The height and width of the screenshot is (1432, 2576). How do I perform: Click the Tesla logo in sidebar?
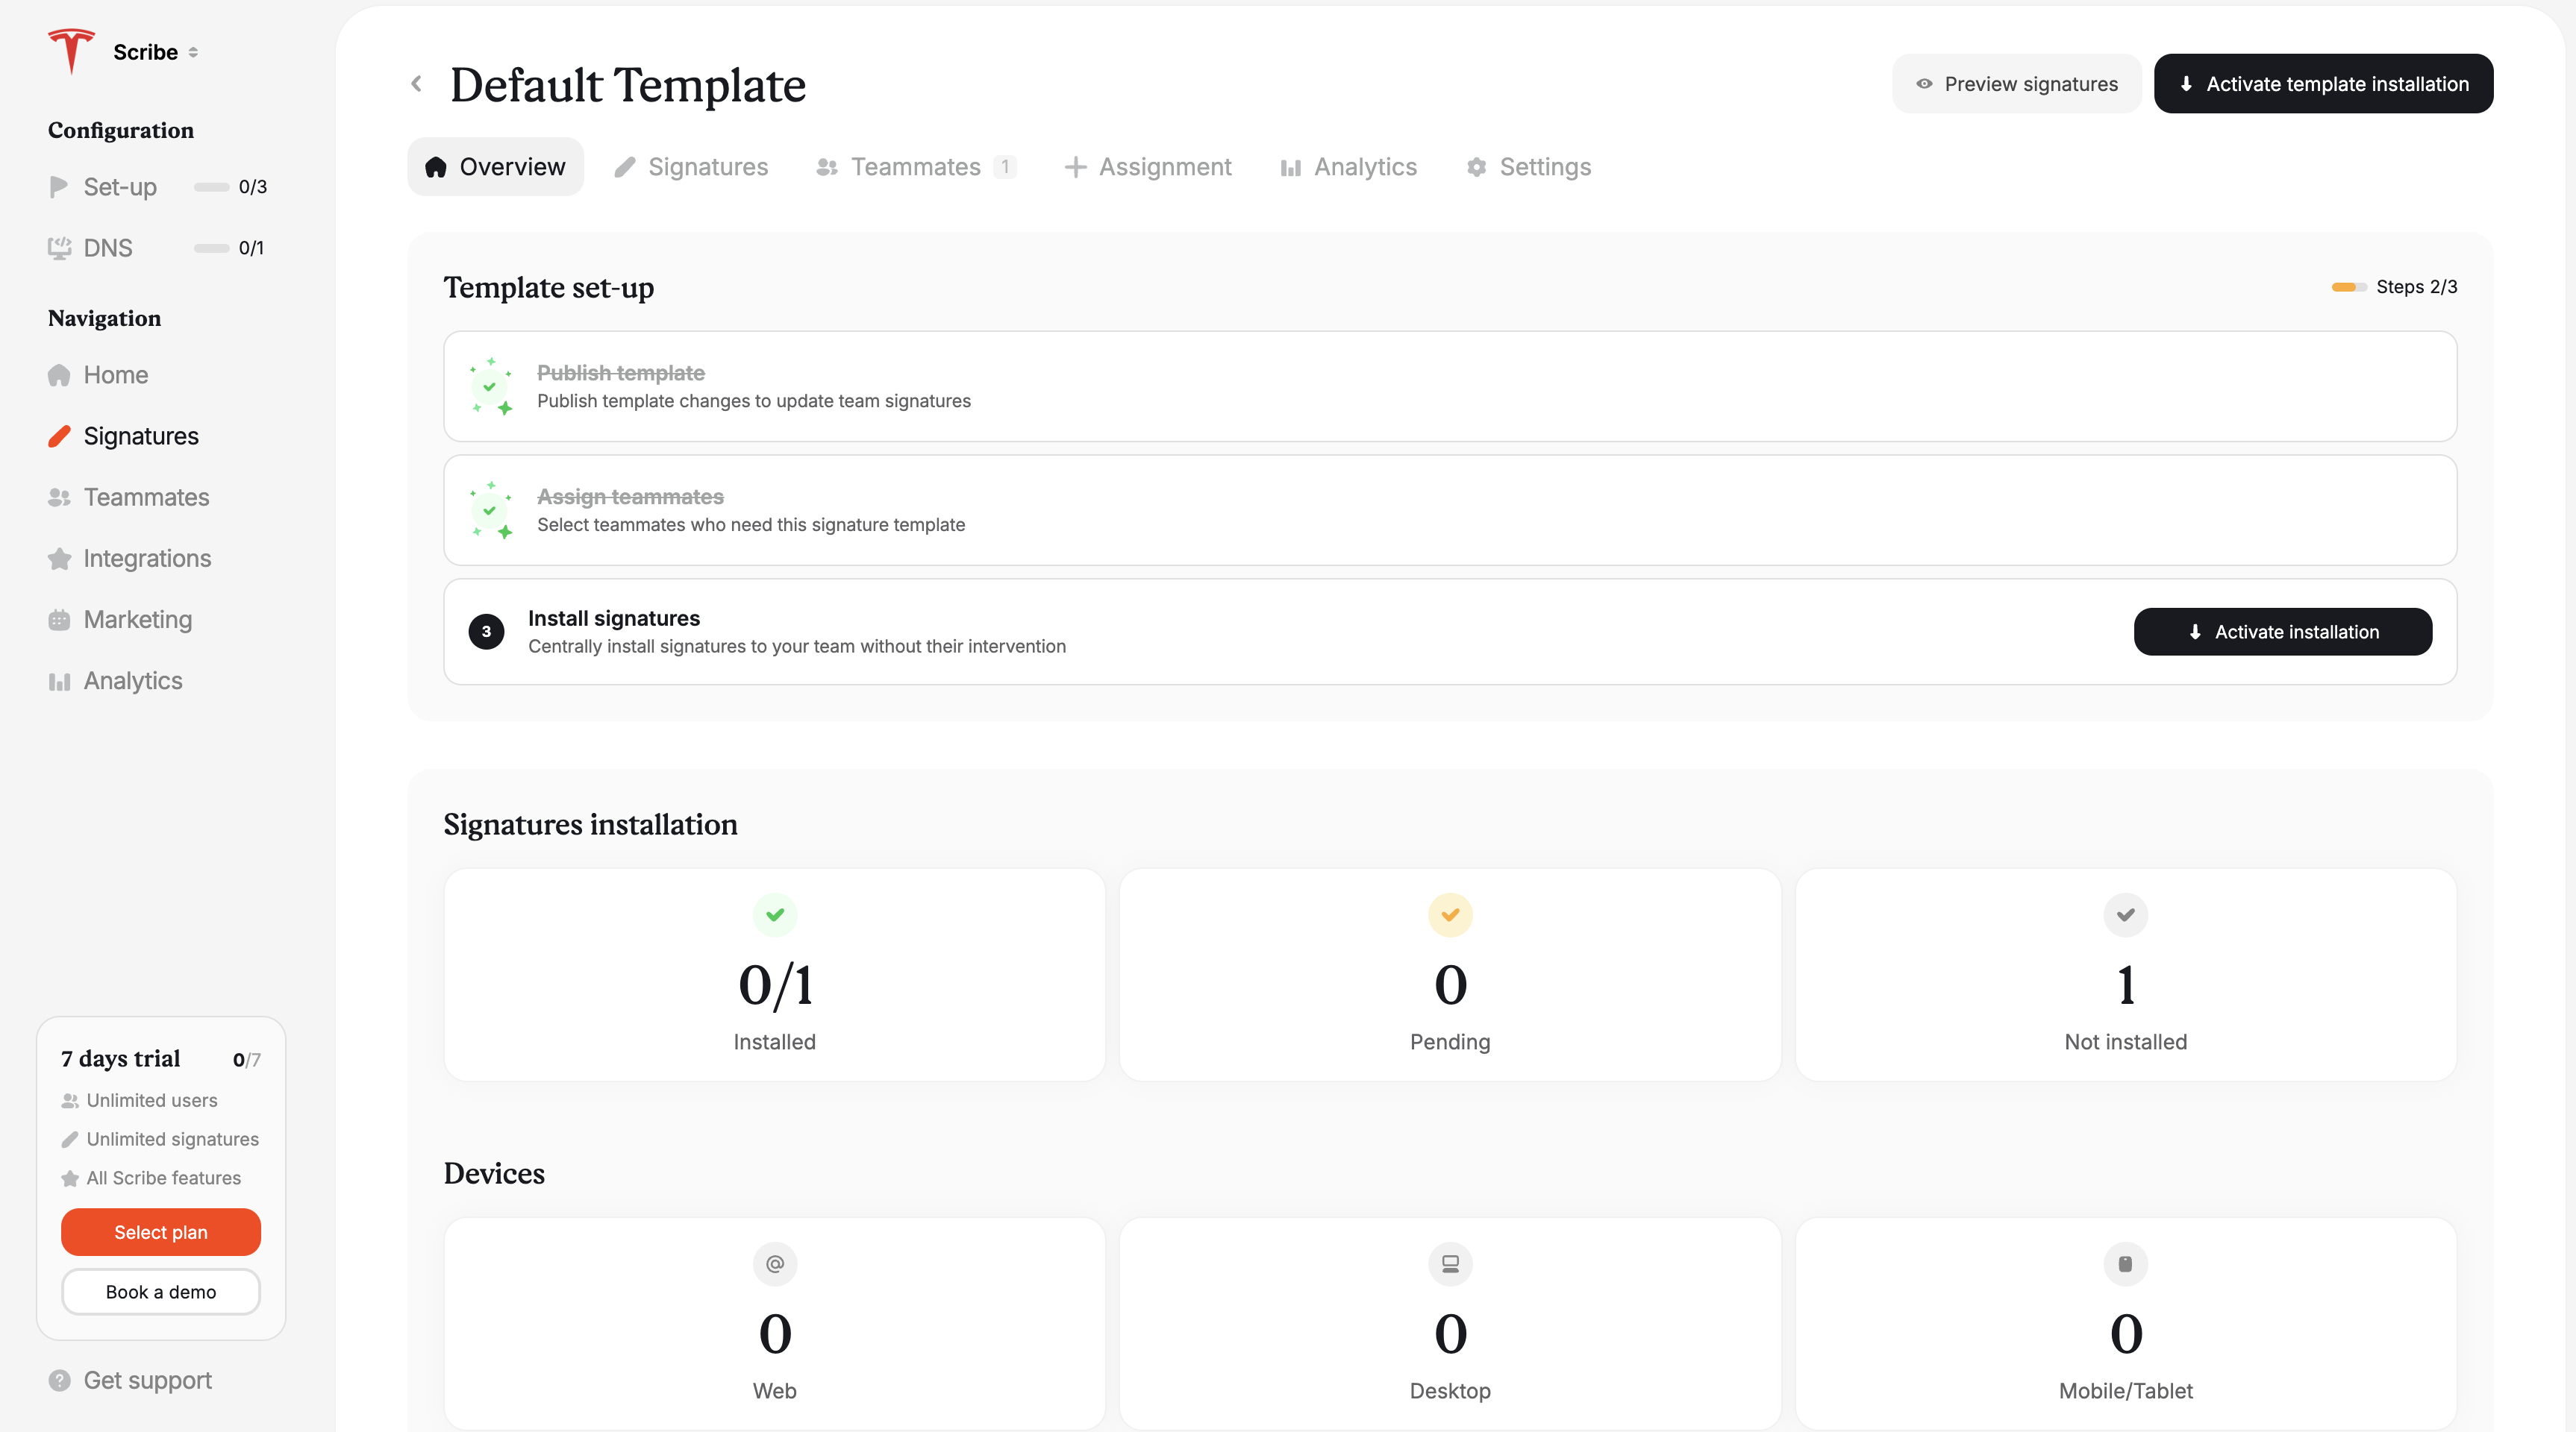coord(71,51)
